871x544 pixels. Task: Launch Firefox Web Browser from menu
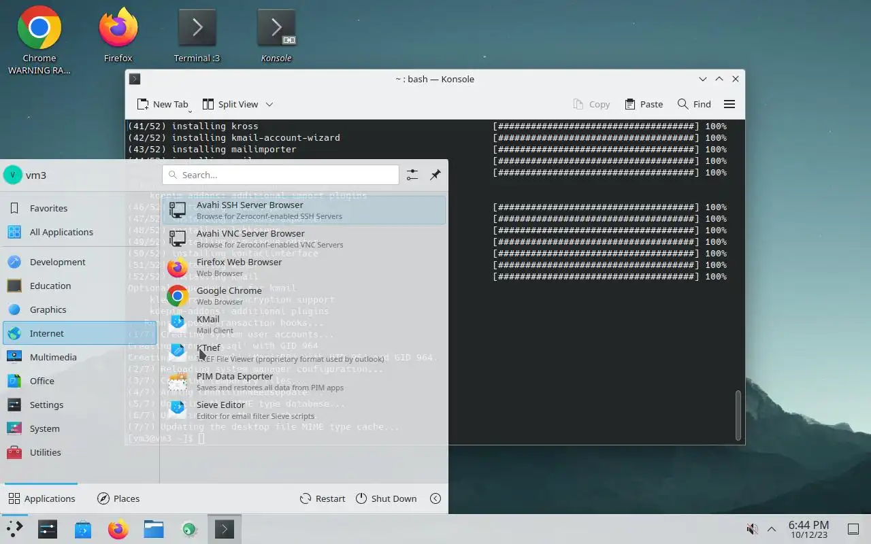tap(304, 267)
